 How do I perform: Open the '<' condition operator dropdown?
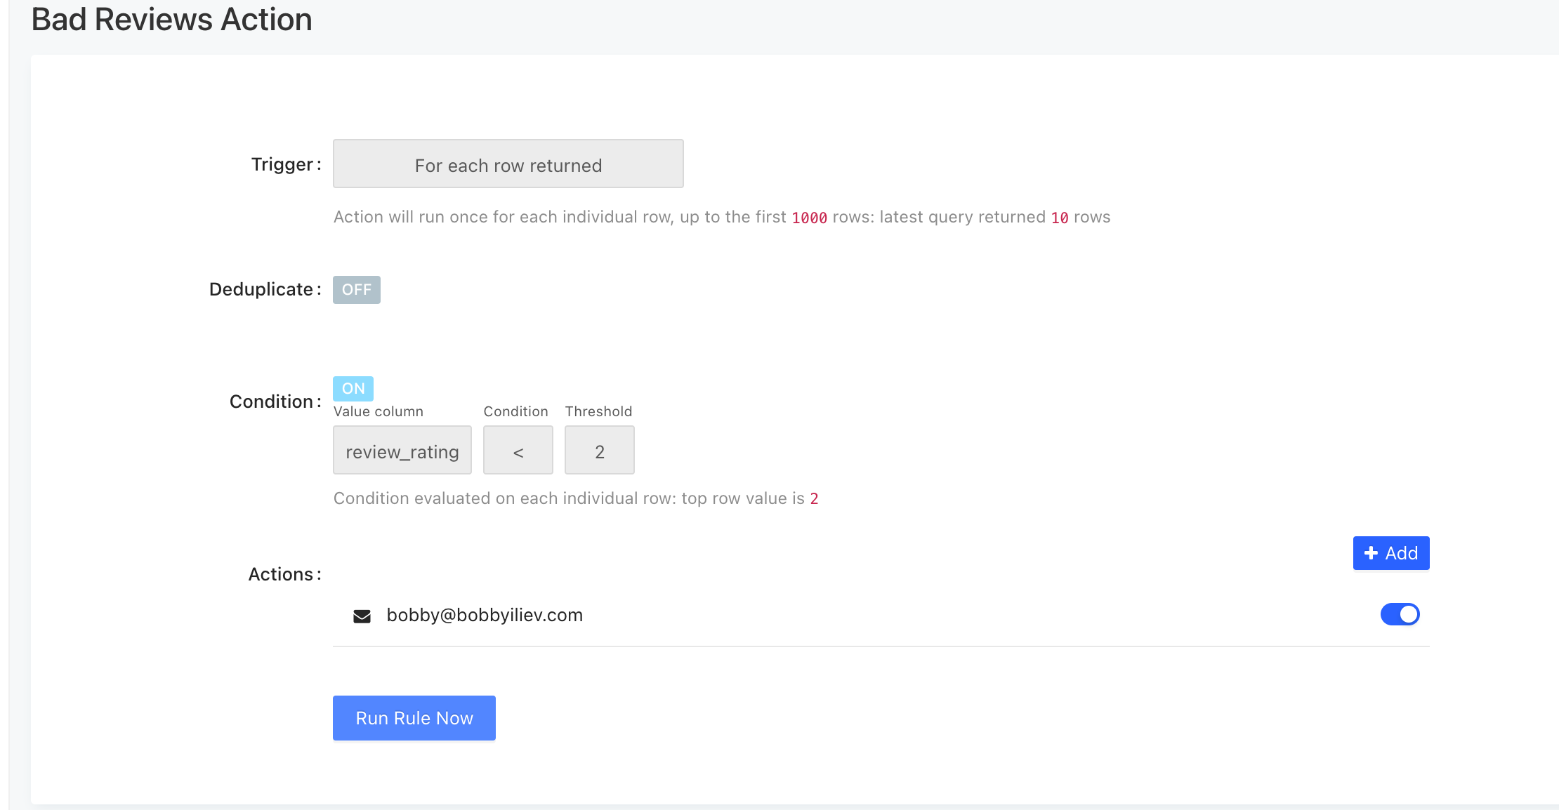coord(518,451)
